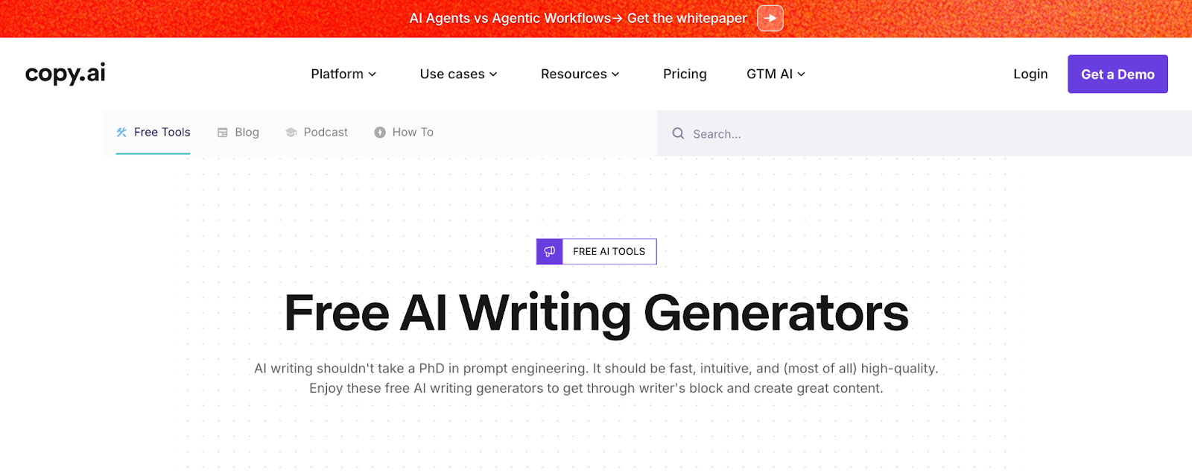Click the description starting 'AI writing shouldn't take a PhD'
Image resolution: width=1192 pixels, height=473 pixels.
click(x=596, y=378)
